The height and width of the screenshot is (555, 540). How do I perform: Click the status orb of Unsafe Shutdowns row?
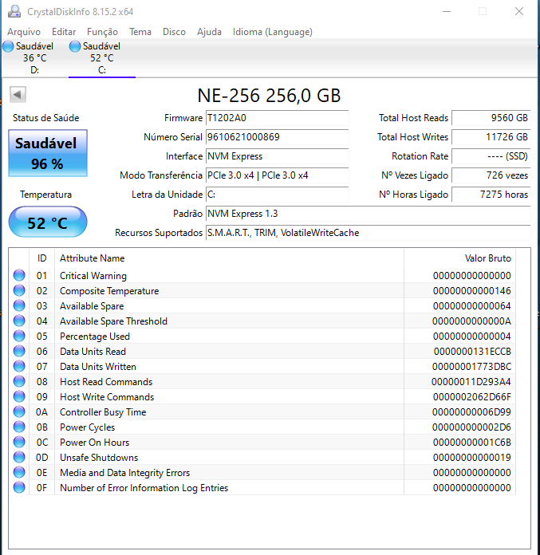(x=19, y=457)
